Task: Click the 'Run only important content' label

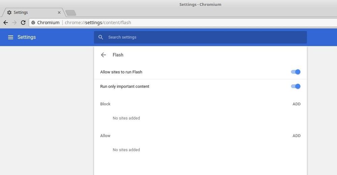Action: click(x=125, y=86)
